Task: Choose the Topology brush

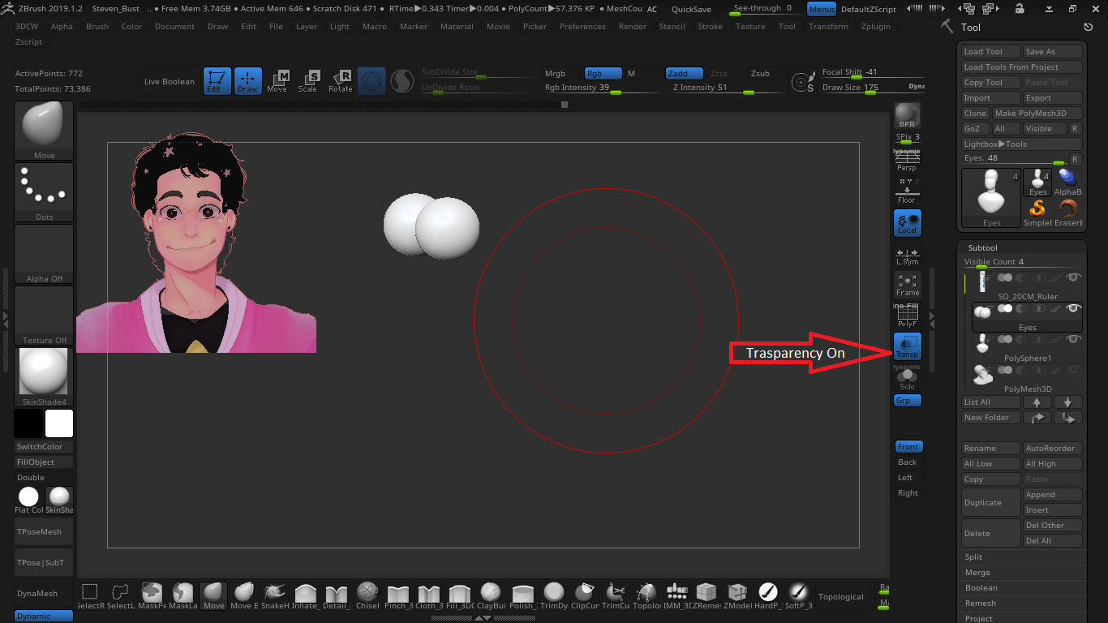Action: (646, 595)
